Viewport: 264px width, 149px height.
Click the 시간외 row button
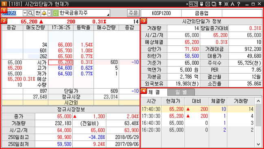point(71,102)
